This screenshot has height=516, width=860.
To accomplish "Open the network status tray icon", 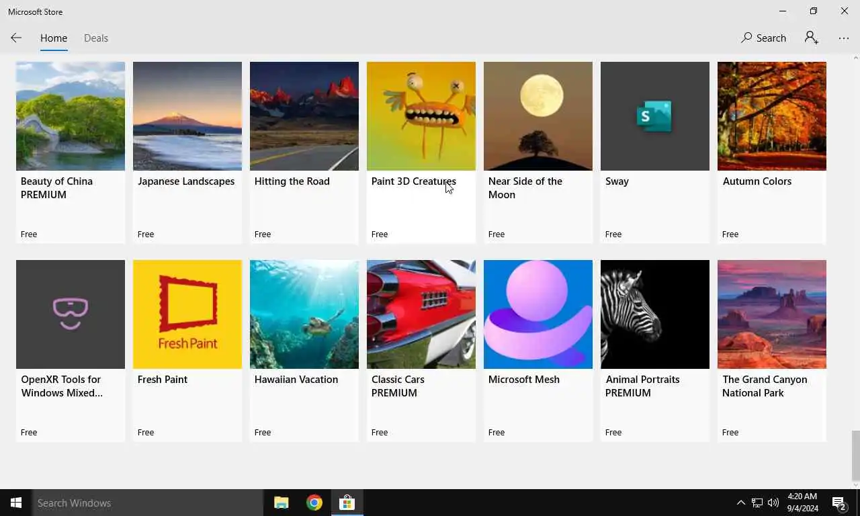I will click(x=757, y=503).
